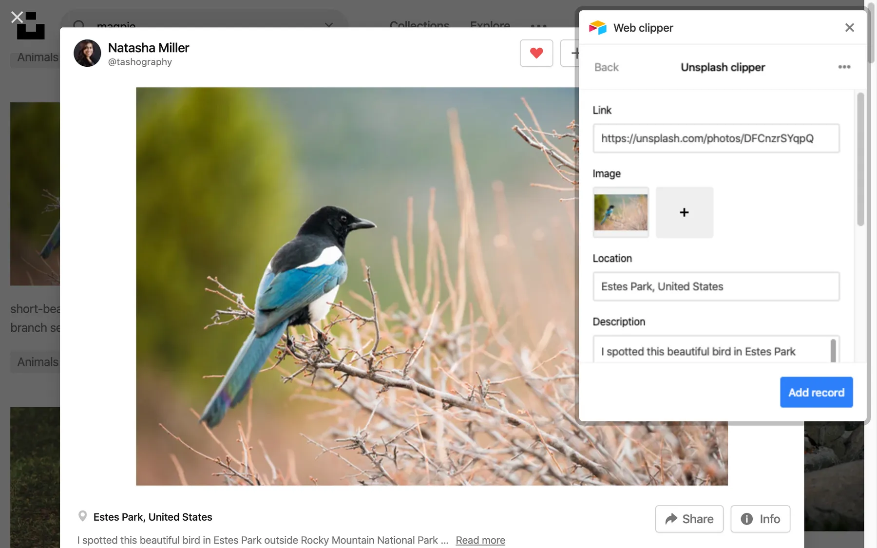Click the Airtable Web clipper logo

point(597,28)
